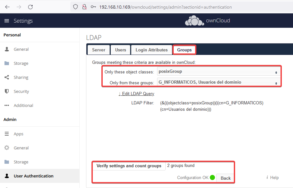
Task: Expand the 'Only from these groups' dropdown
Action: [x=218, y=82]
